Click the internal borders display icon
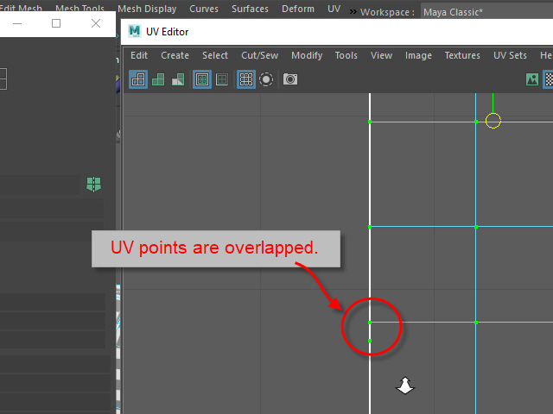Viewport: 553px width, 414px height. [x=222, y=79]
